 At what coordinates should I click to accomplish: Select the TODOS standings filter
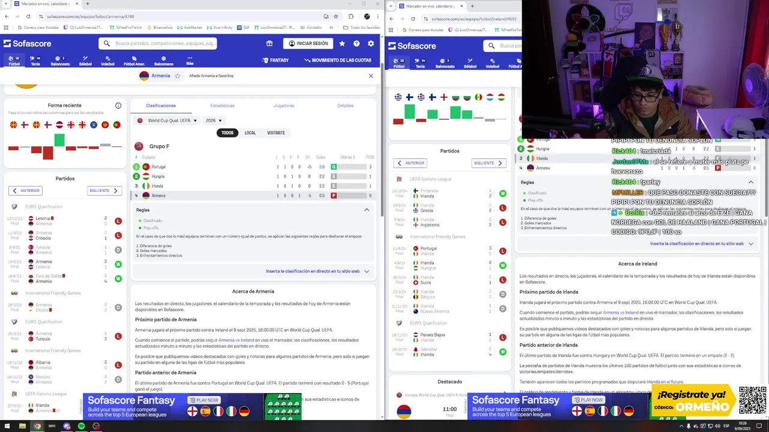227,133
